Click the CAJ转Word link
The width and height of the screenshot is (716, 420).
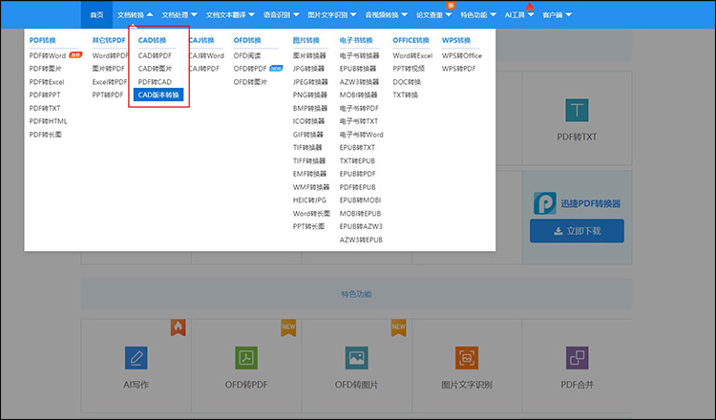[206, 55]
